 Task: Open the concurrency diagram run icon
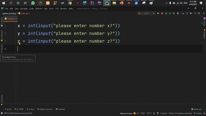click(x=174, y=14)
